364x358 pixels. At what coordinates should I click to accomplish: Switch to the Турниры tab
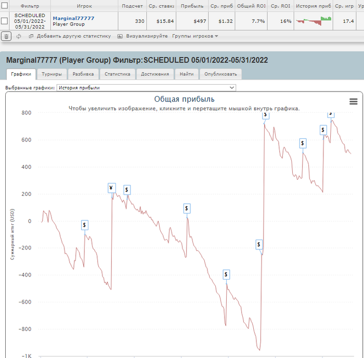[x=52, y=74]
